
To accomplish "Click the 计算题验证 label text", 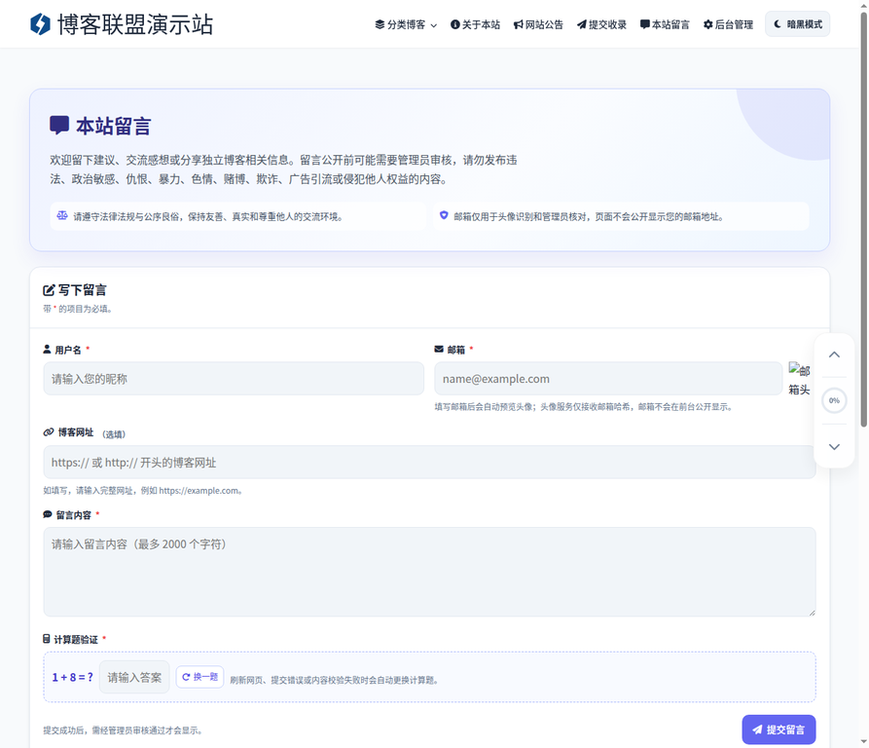I will click(76, 639).
